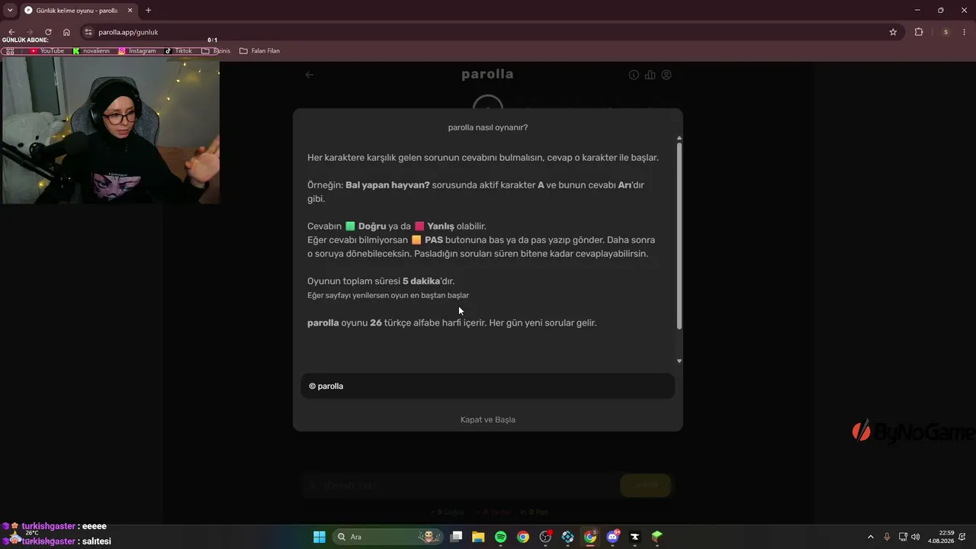Open the Instagram bookmark
The height and width of the screenshot is (549, 976).
pos(137,51)
